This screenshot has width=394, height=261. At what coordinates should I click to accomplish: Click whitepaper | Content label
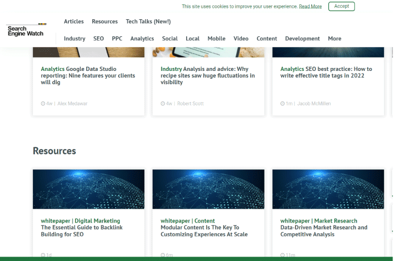coord(188,221)
